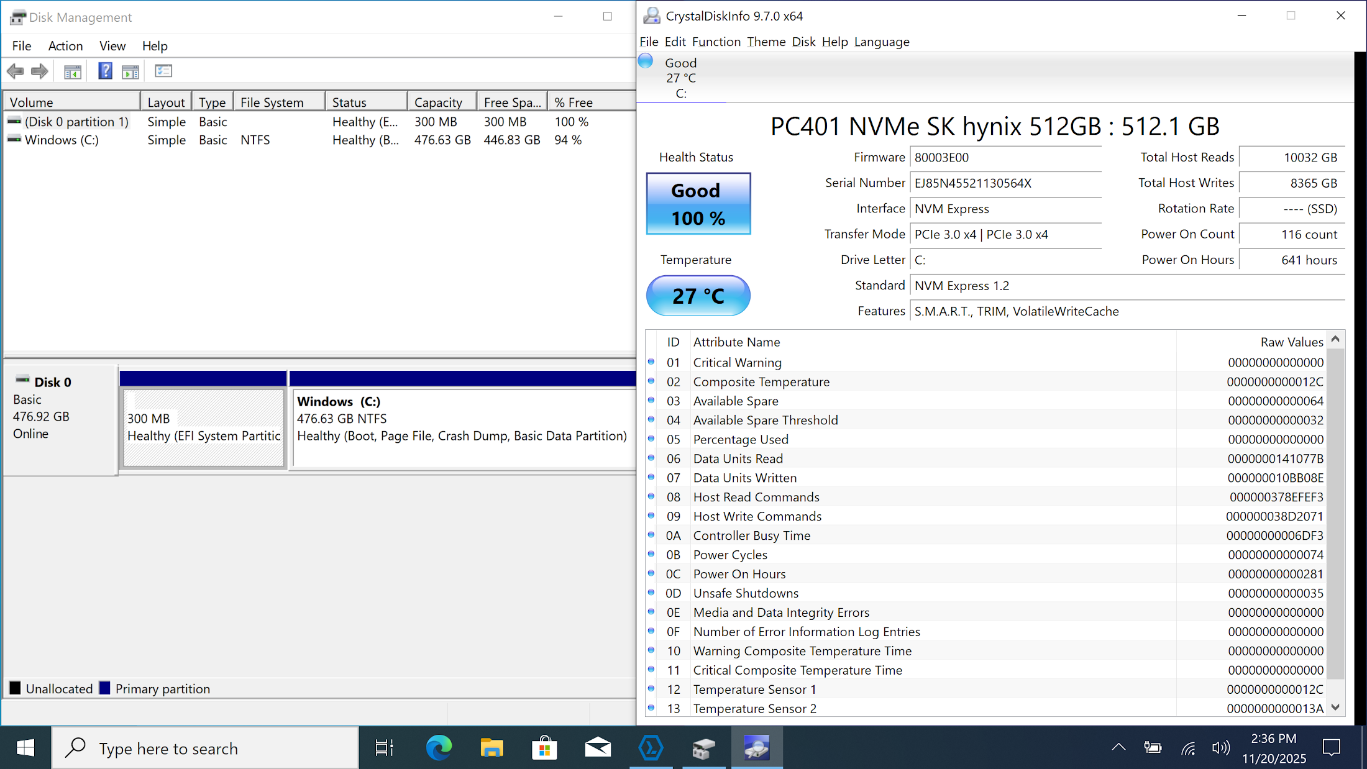Open Task View from the taskbar
Image resolution: width=1367 pixels, height=769 pixels.
click(x=384, y=748)
